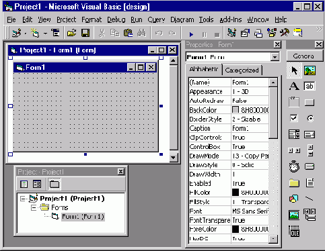The height and width of the screenshot is (251, 325).
Task: Click the Find binoculars icon
Action: 141,33
